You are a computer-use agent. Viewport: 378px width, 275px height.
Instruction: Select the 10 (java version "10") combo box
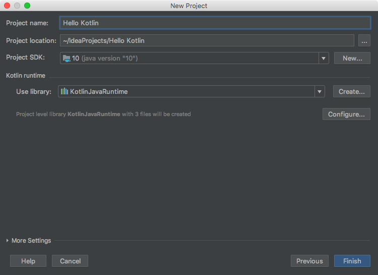[x=195, y=58]
